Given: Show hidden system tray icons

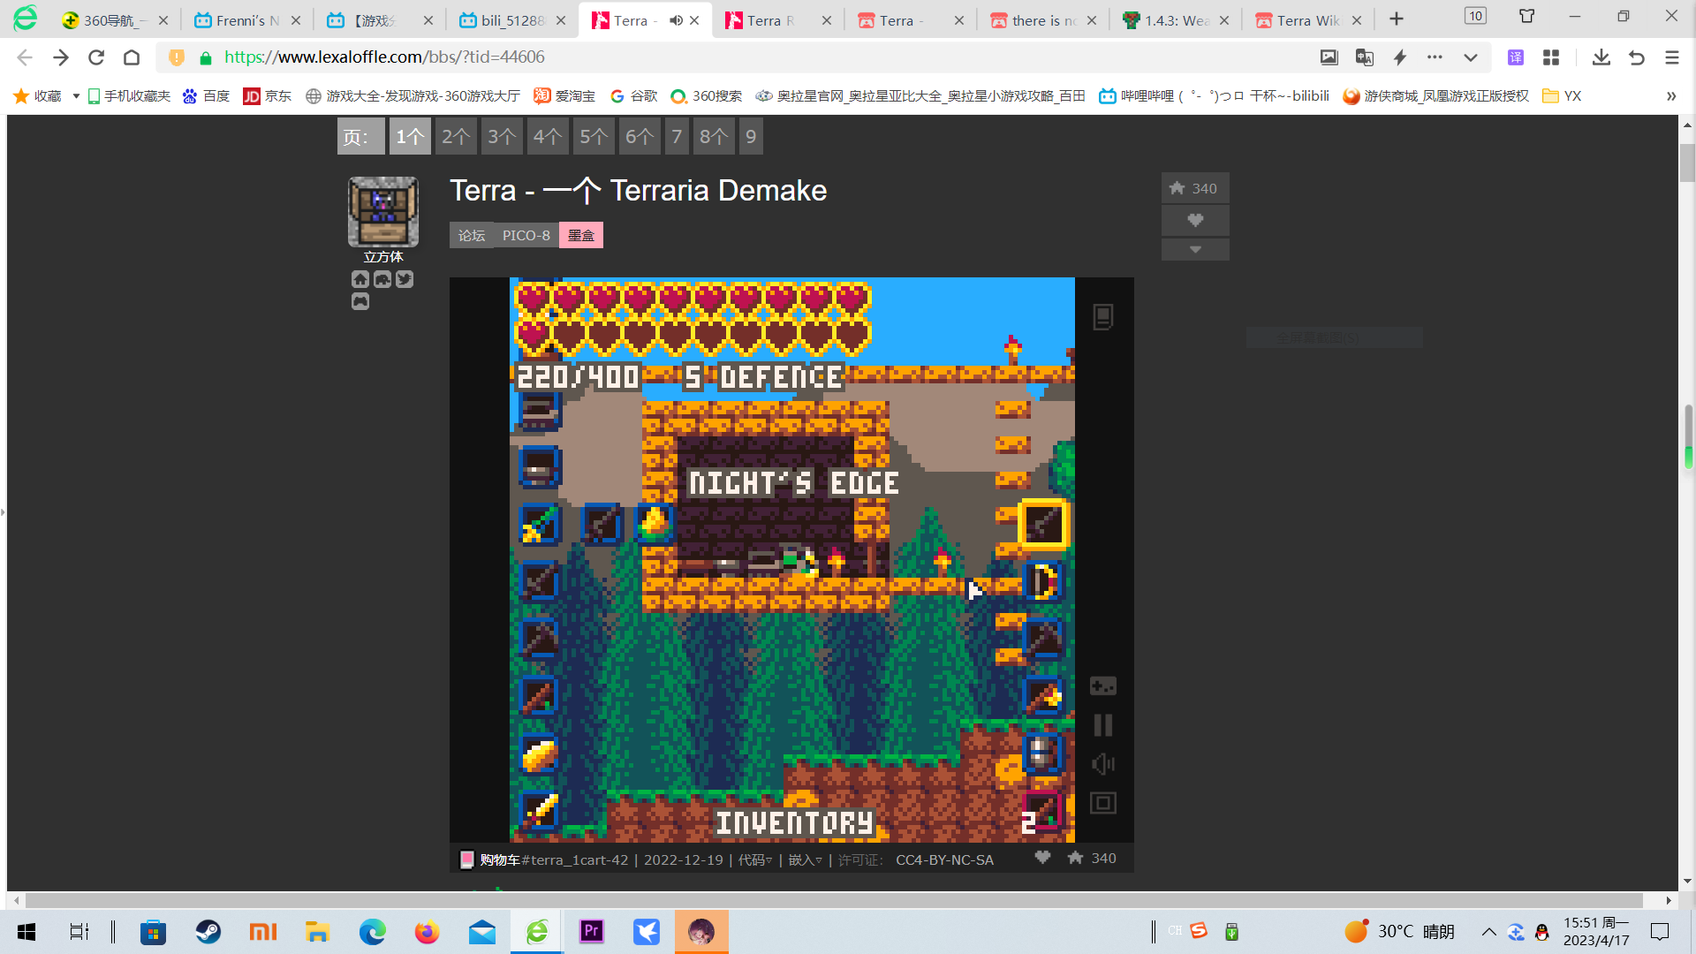Looking at the screenshot, I should (1488, 932).
